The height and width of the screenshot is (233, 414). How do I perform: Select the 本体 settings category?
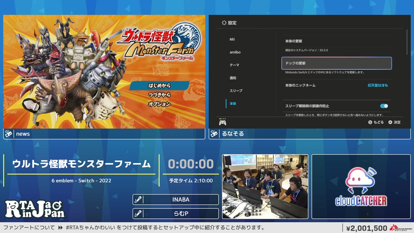[233, 104]
